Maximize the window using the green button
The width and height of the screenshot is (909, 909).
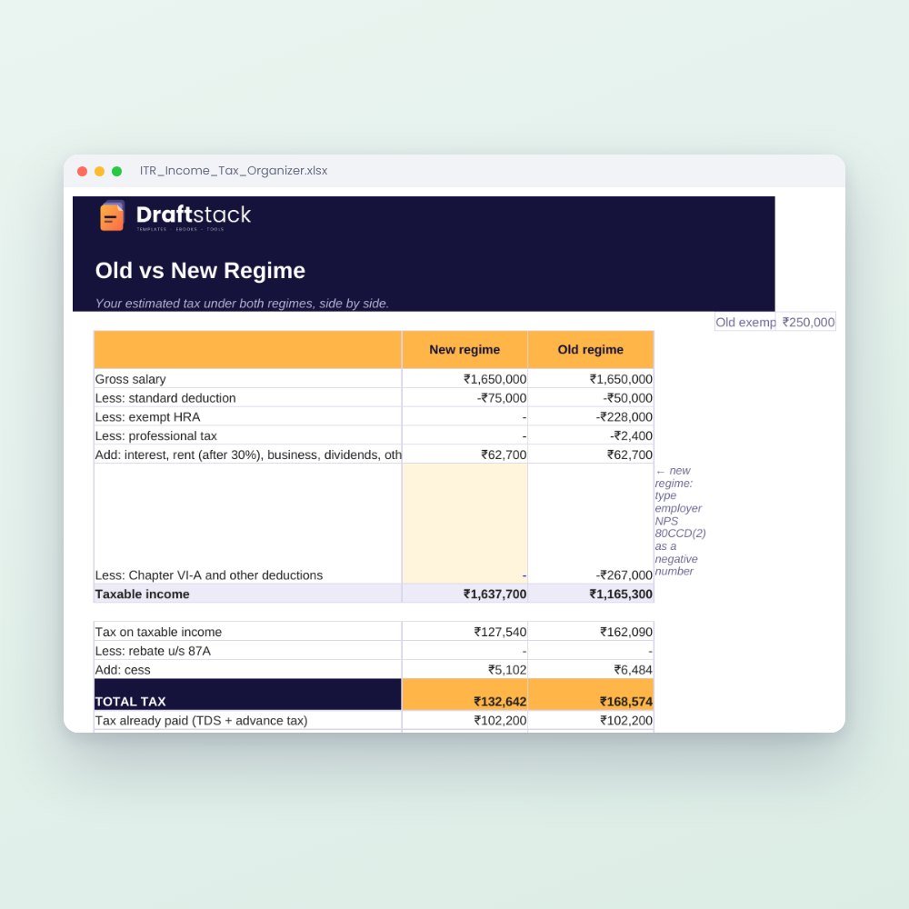pyautogui.click(x=116, y=171)
